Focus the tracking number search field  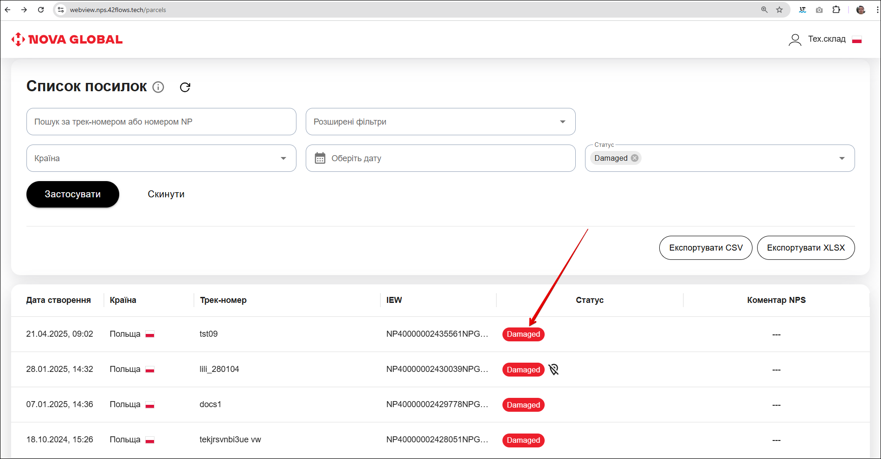(x=161, y=122)
